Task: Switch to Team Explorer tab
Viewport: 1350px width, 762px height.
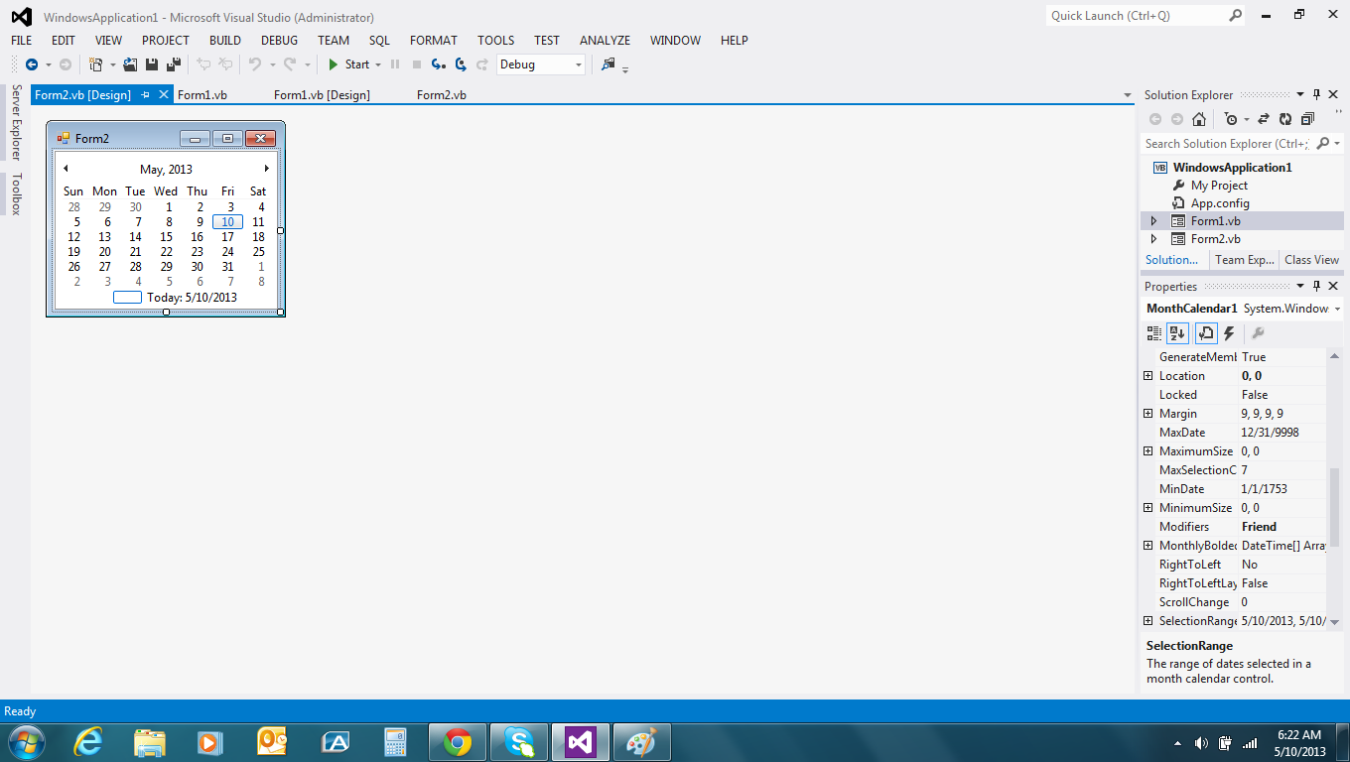Action: (1244, 260)
